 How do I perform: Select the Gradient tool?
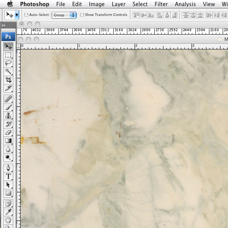[8, 141]
